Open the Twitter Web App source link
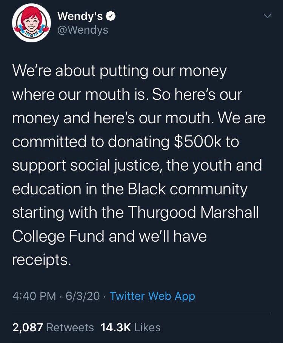The image size is (283, 343). pos(152,296)
